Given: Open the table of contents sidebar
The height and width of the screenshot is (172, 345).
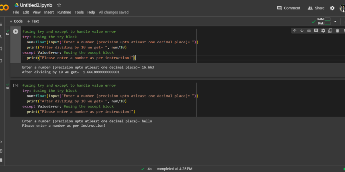Looking at the screenshot, I should coord(1,24).
